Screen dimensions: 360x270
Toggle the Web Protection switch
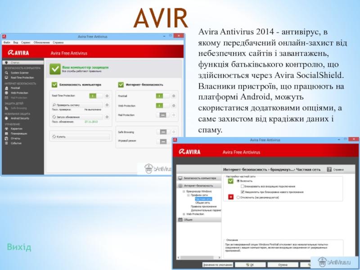point(163,106)
